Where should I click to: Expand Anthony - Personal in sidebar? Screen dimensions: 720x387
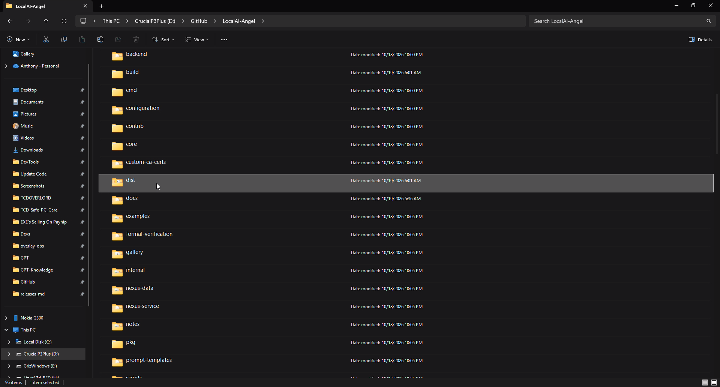6,66
